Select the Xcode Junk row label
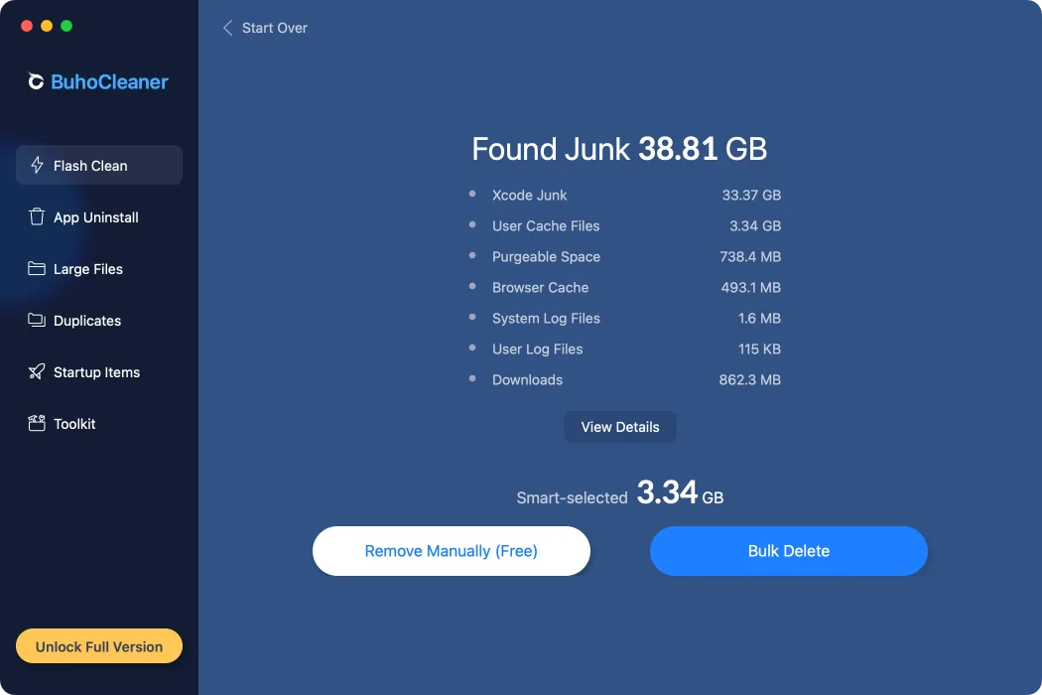 [x=530, y=195]
